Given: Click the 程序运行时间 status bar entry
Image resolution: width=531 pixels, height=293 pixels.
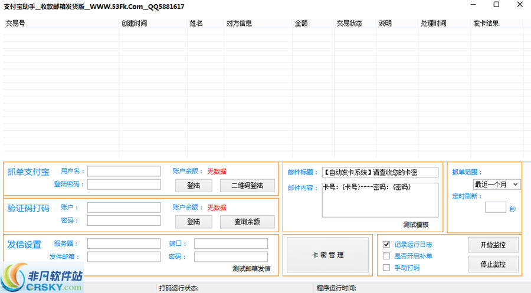Looking at the screenshot, I should [336, 288].
